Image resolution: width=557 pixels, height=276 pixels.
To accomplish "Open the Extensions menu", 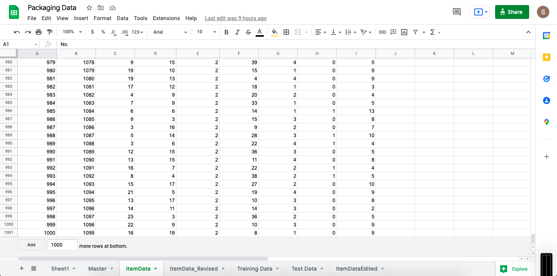I will tap(166, 18).
